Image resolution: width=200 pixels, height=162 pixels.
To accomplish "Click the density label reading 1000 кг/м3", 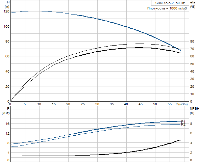I will pos(167,8).
